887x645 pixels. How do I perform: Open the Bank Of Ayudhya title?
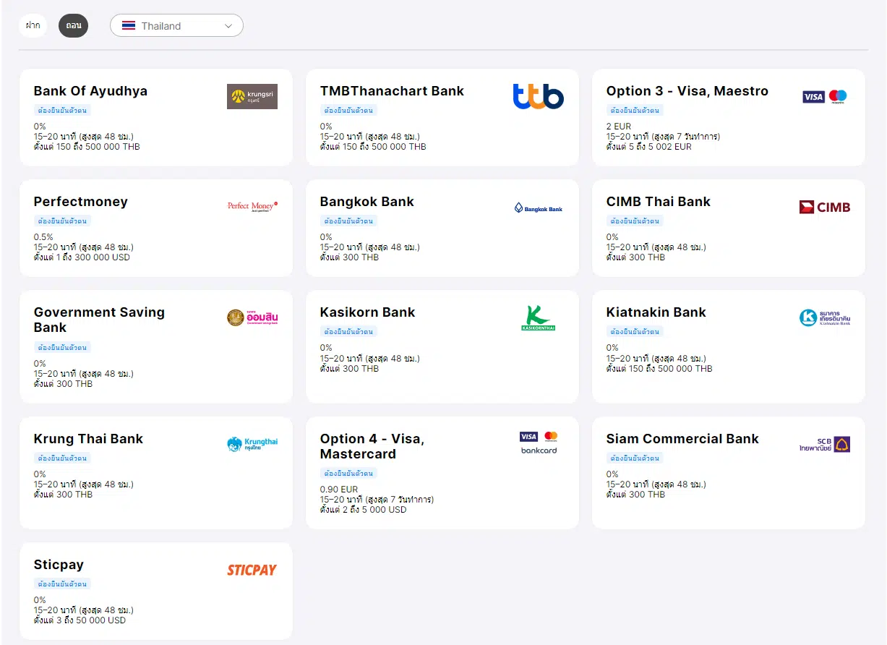[90, 91]
